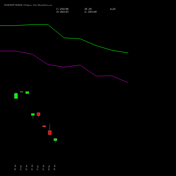Click the tall green candle for 20 Apr
Viewport: 176px width, 176px height.
(16, 96)
